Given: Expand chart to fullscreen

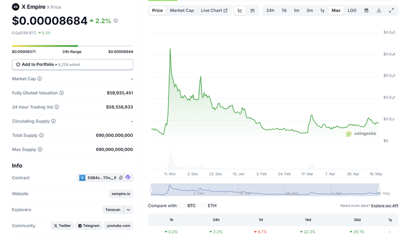Looking at the screenshot, I should tap(392, 11).
